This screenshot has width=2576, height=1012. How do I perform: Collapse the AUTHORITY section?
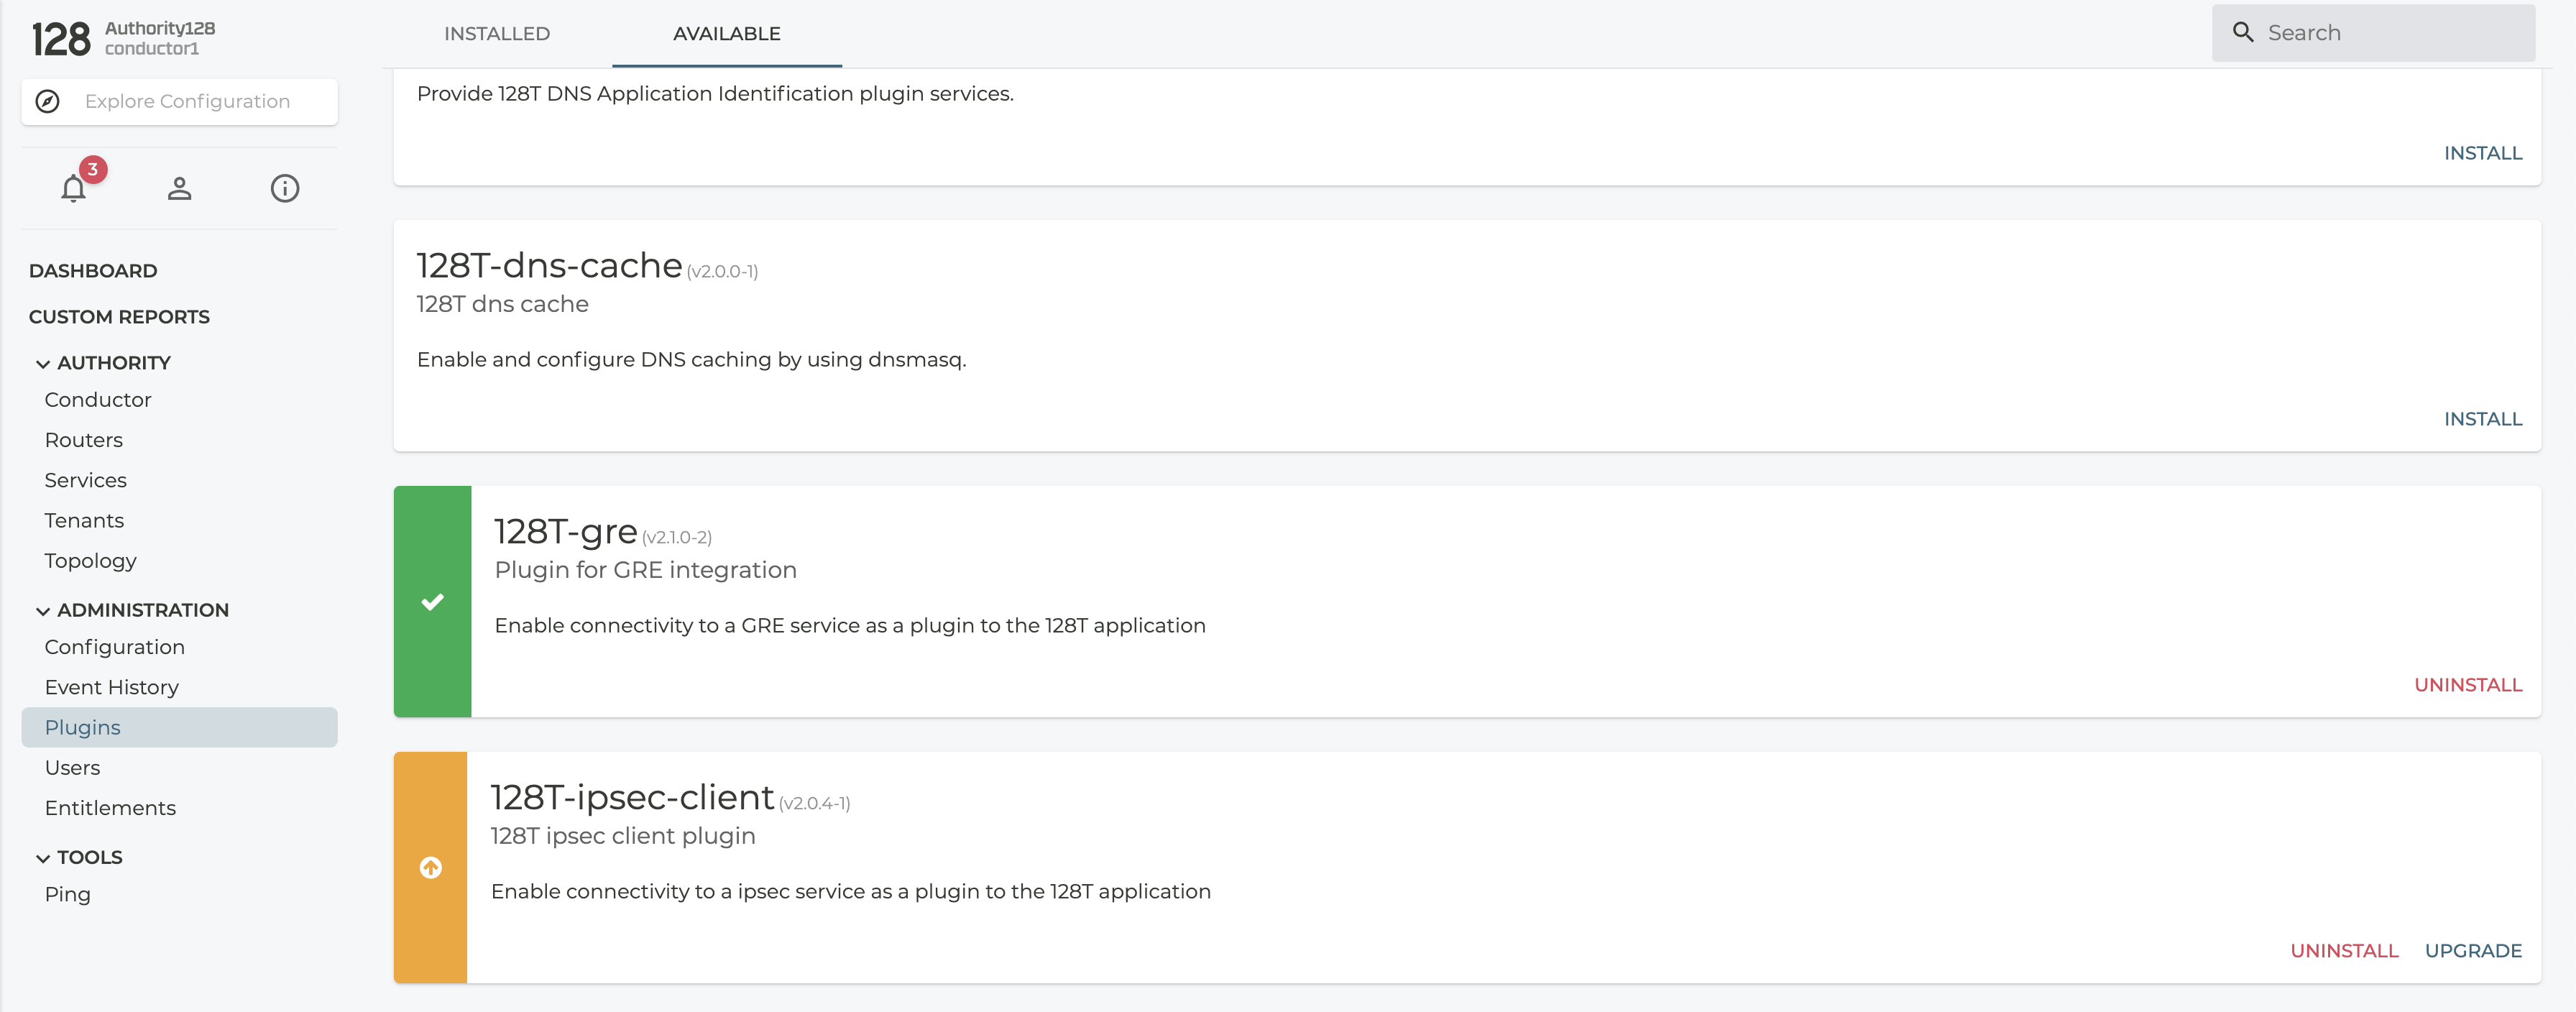pyautogui.click(x=43, y=364)
